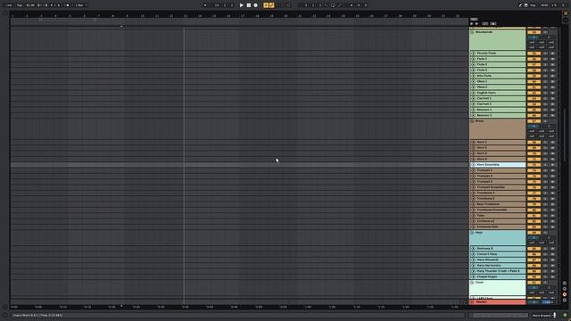This screenshot has height=321, width=571.
Task: Arm the Horn 3 track for recording
Action: coord(552,153)
